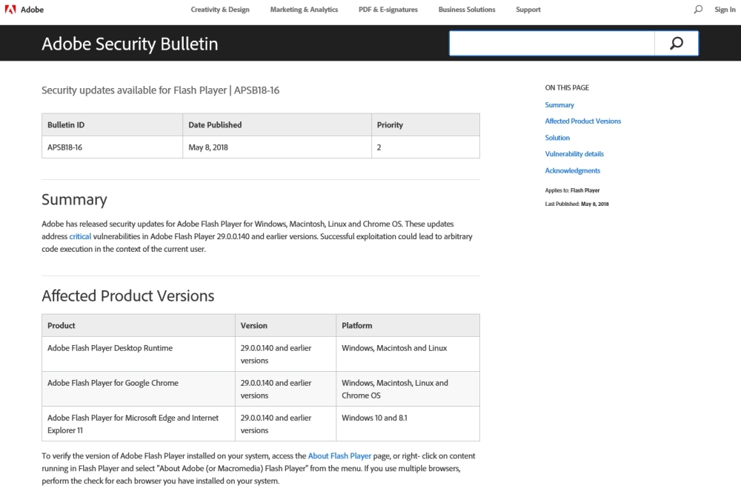The width and height of the screenshot is (741, 491).
Task: Submit bulletin search with magnifier button
Action: pos(677,44)
